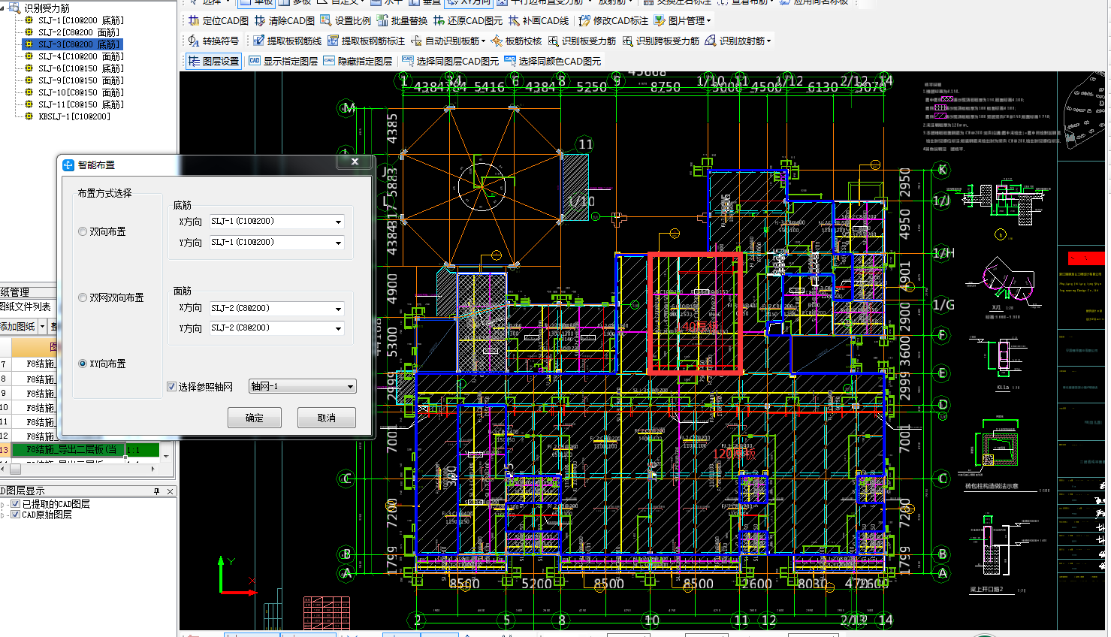Select the 提取板钢筋线 tool
Screen dimensions: 1111x637
[x=287, y=41]
